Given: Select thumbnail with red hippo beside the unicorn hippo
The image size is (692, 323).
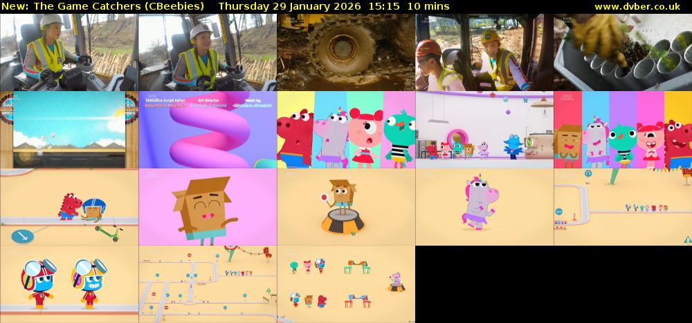Looking at the screenshot, I should pos(346,130).
